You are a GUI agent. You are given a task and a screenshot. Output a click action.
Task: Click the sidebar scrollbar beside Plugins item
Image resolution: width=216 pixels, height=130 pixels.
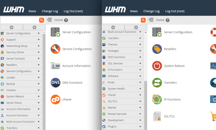click(145, 126)
